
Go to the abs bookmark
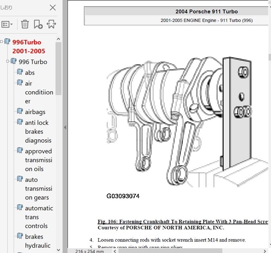(30, 73)
